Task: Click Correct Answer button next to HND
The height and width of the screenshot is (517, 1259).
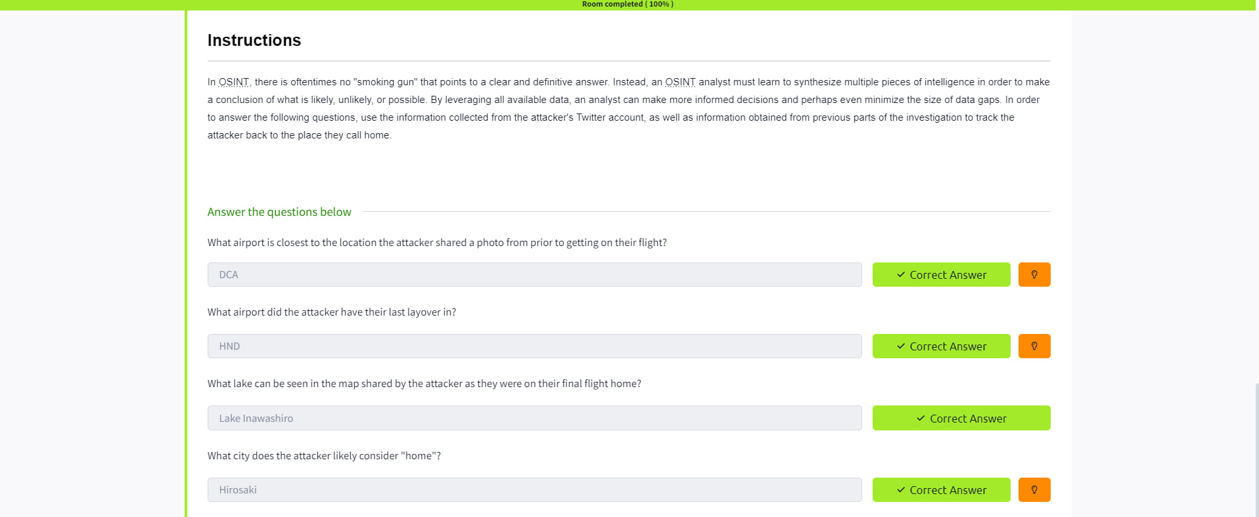Action: click(940, 346)
